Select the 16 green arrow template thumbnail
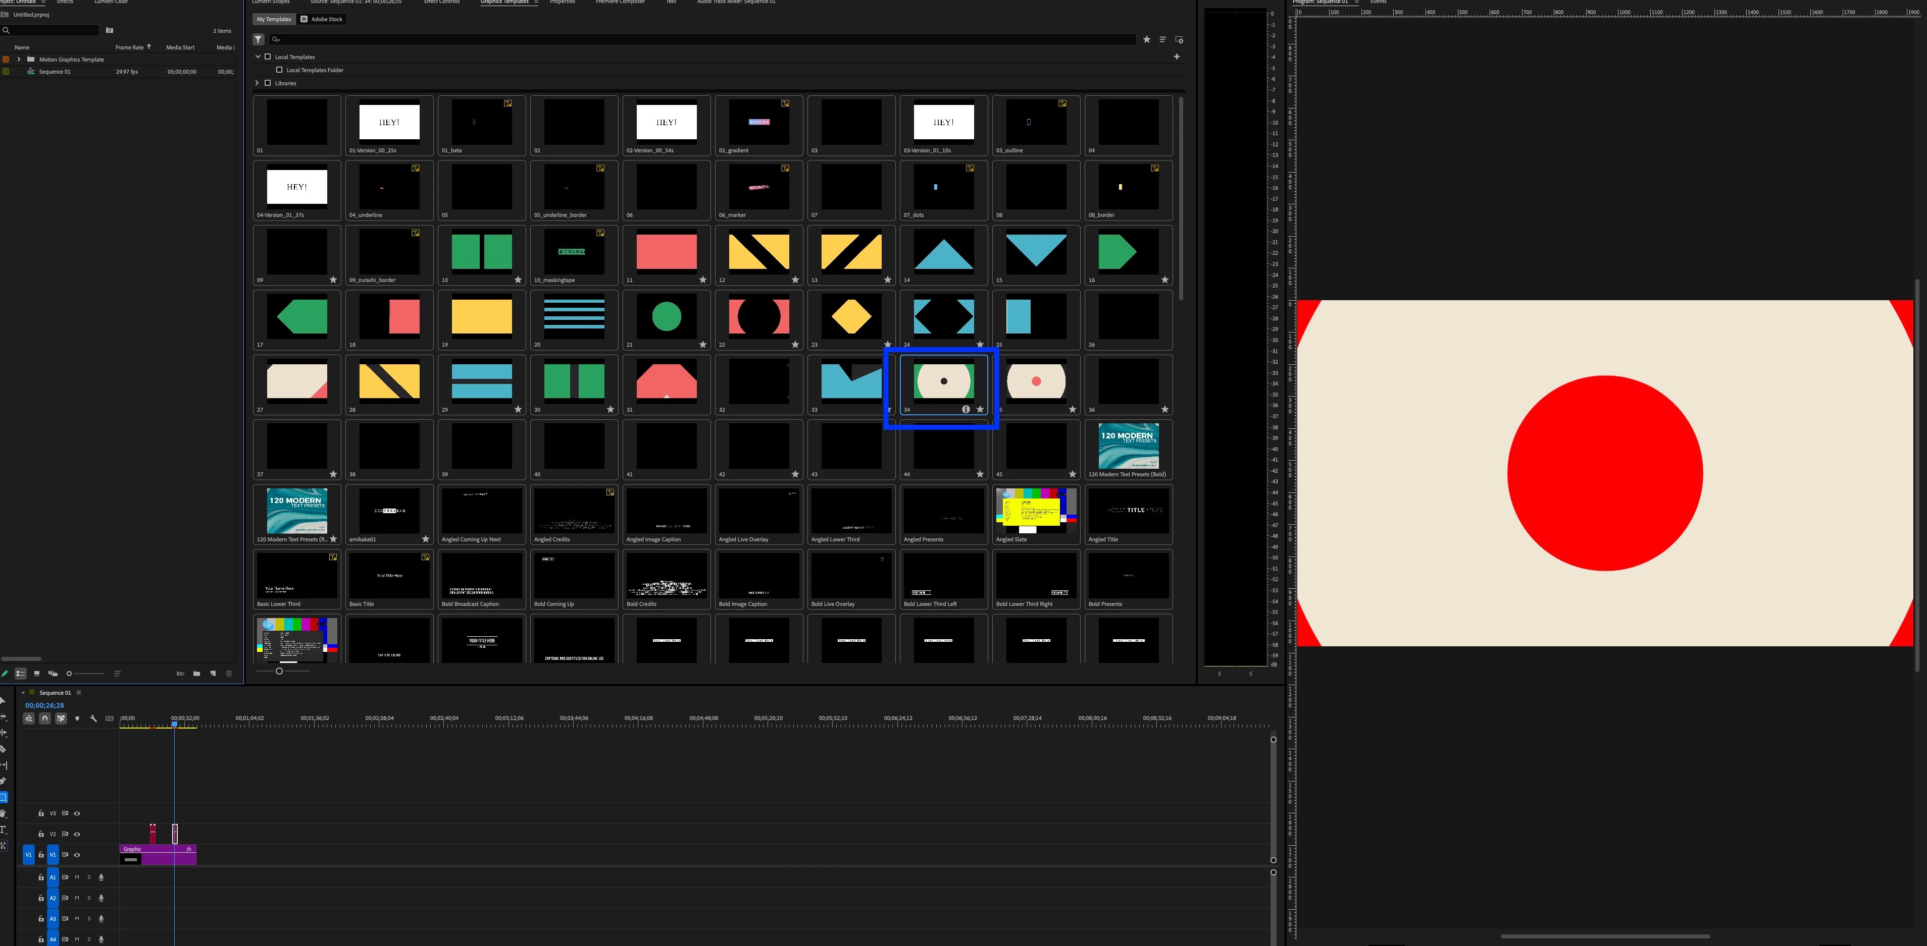This screenshot has height=946, width=1927. [1128, 252]
